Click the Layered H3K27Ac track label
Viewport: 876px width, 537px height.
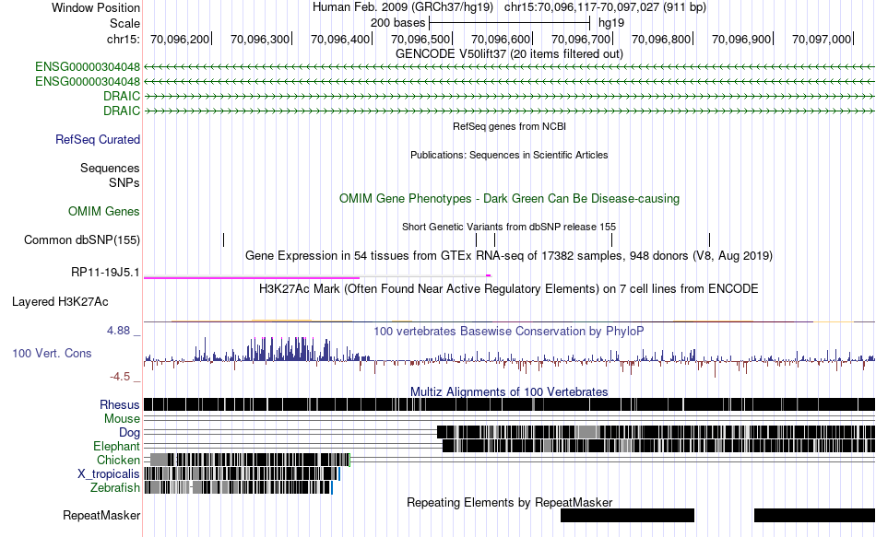click(60, 302)
